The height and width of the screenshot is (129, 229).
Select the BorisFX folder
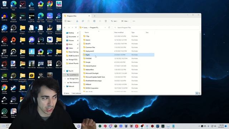88,44
